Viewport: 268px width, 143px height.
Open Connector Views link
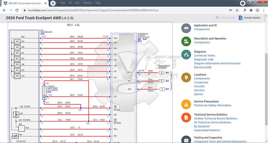204,56
